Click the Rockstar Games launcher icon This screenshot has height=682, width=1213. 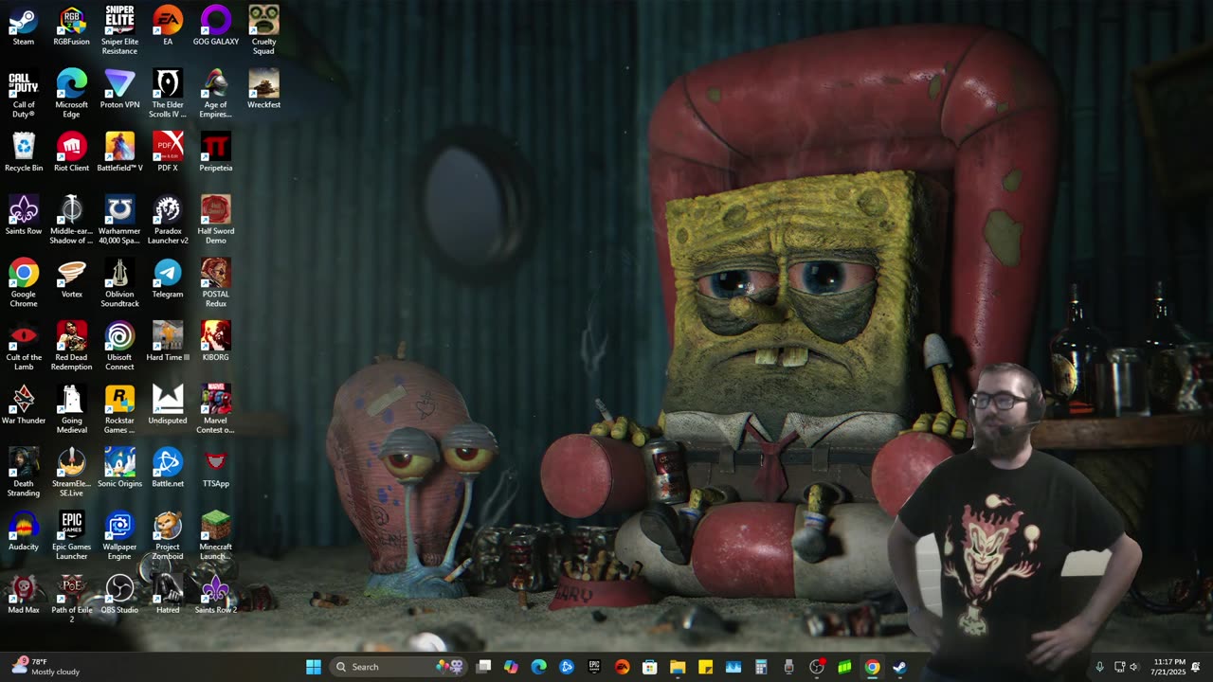point(119,409)
